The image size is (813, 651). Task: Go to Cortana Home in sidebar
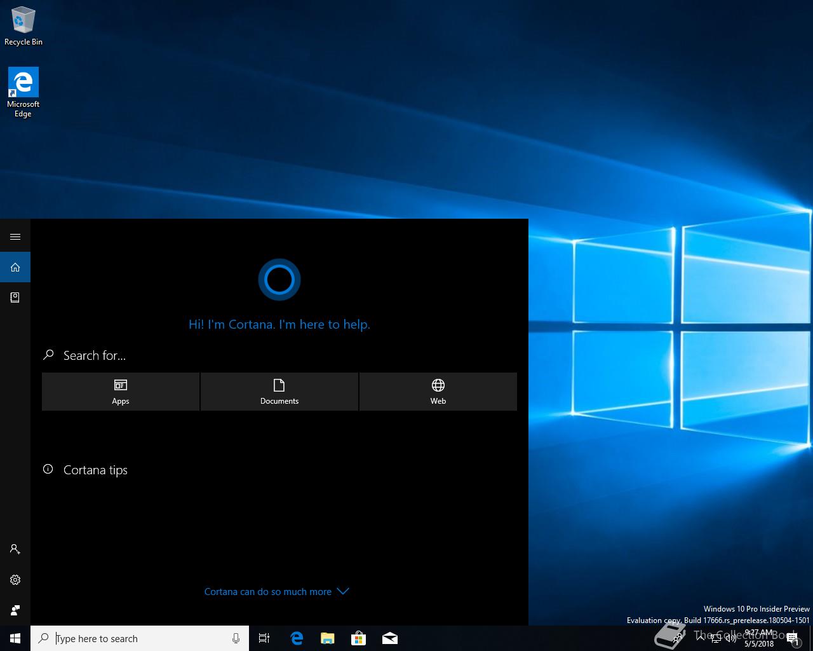[15, 268]
